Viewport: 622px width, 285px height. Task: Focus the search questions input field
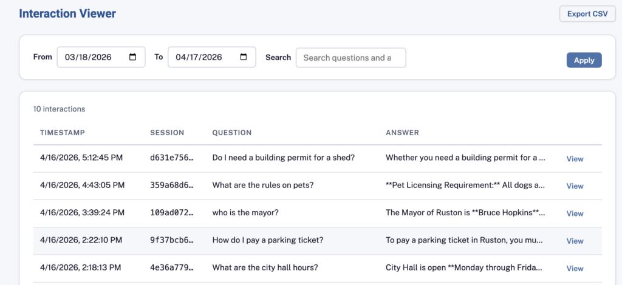point(350,58)
